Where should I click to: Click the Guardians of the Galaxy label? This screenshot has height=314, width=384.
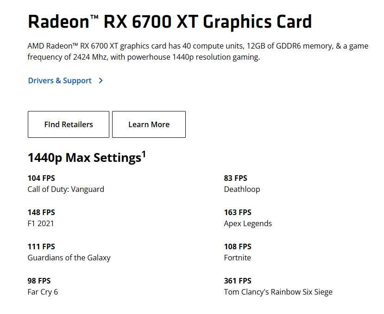[69, 258]
